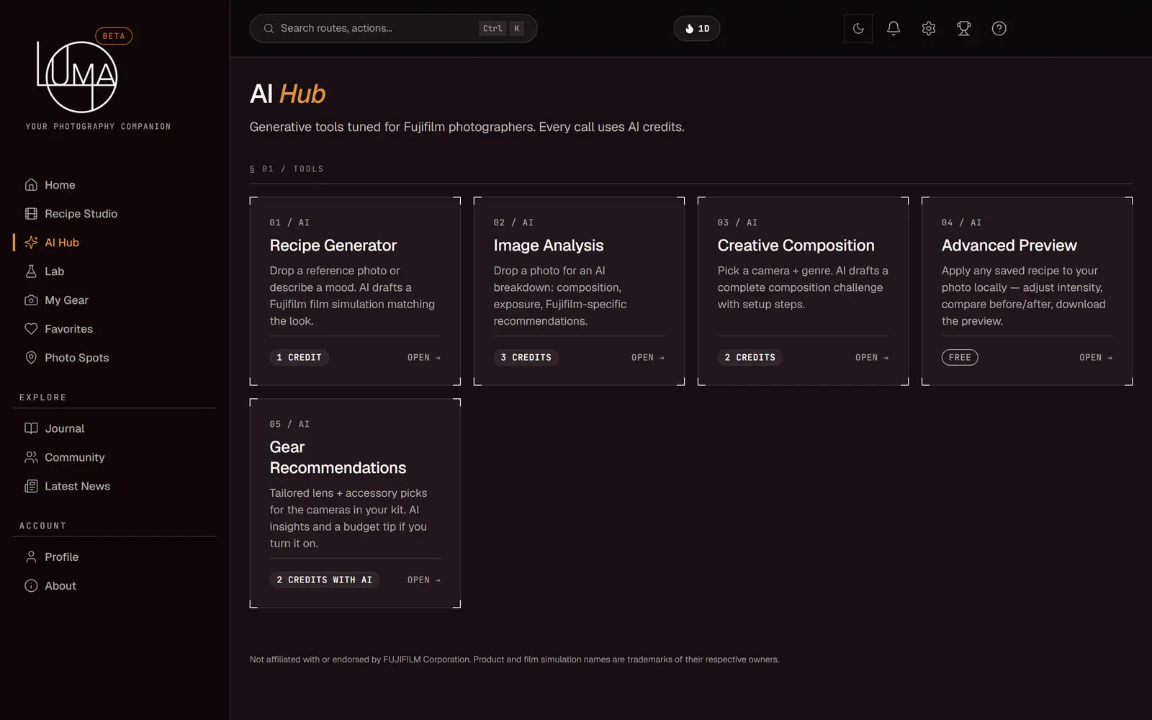Click the Community people icon
Image resolution: width=1152 pixels, height=720 pixels.
click(x=31, y=457)
